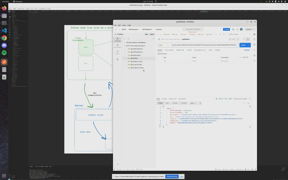Open the Terminal menu in VS Code

[42, 9]
